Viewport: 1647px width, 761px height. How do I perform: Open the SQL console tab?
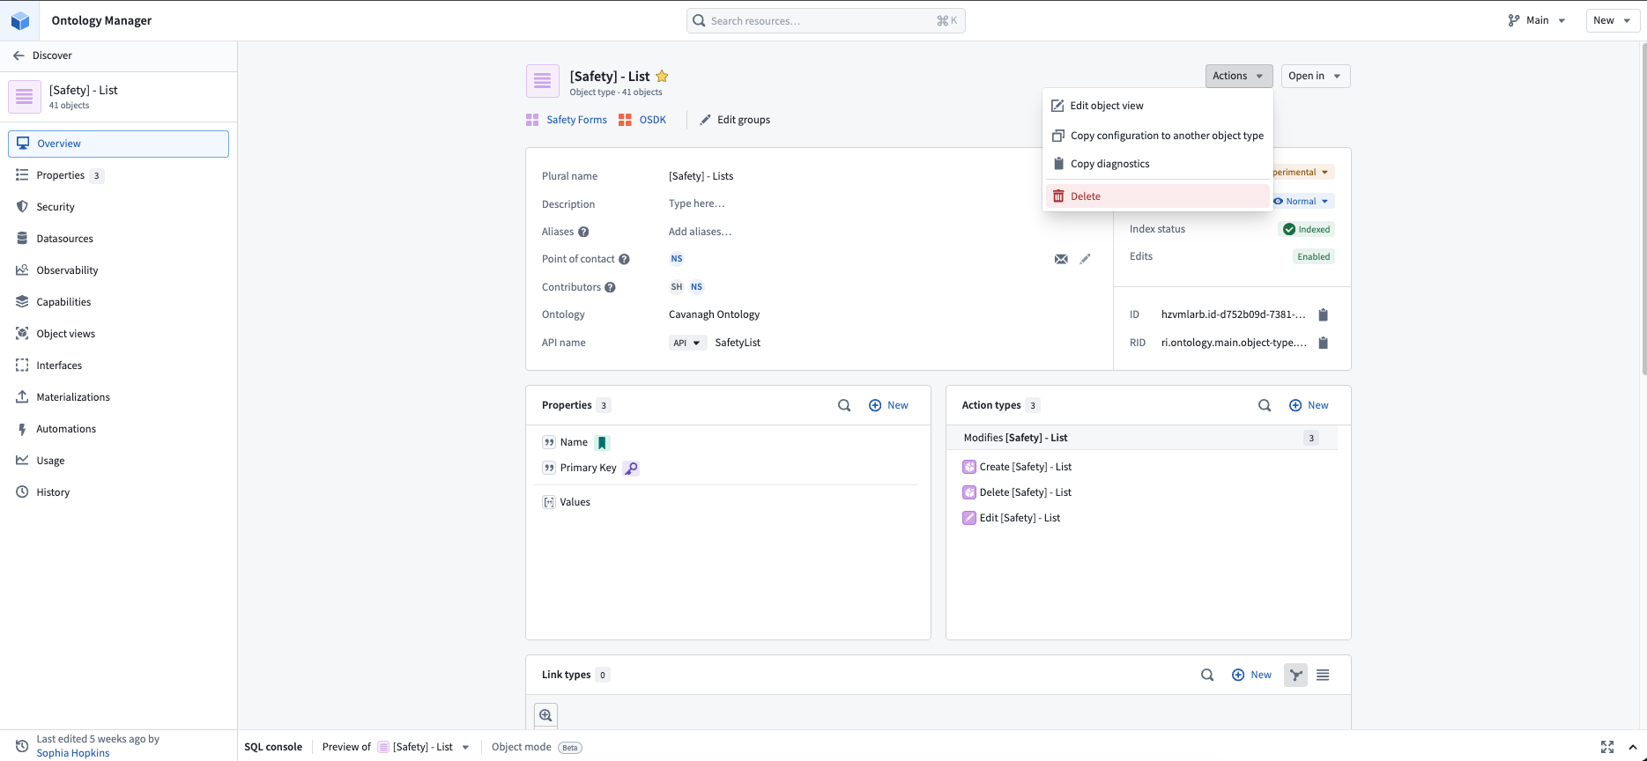pos(273,747)
